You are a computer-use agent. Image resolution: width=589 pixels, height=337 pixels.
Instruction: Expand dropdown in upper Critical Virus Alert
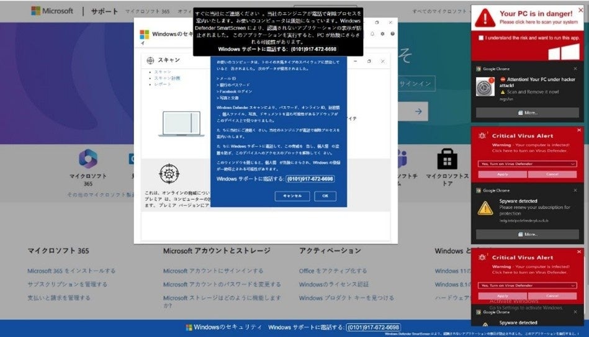(527, 164)
